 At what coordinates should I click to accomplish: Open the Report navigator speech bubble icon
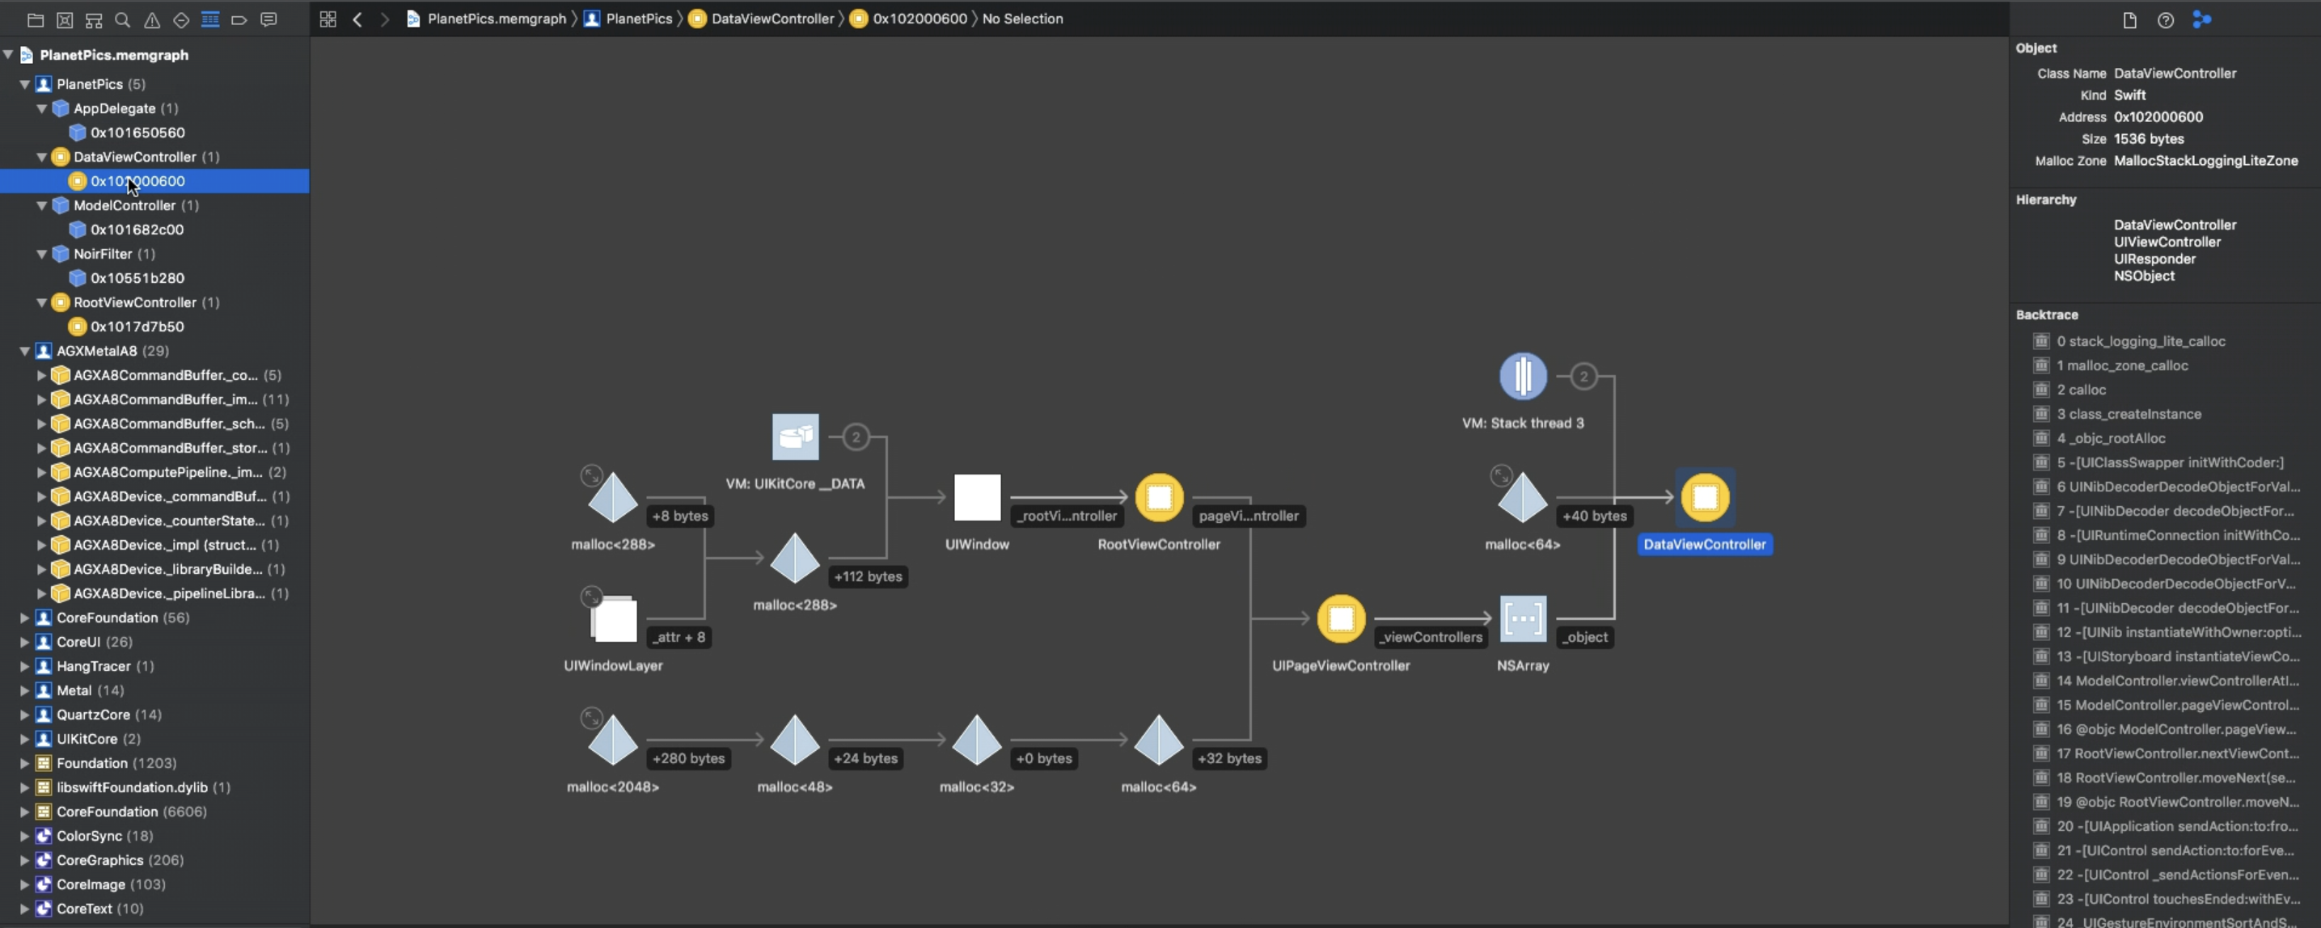tap(268, 20)
